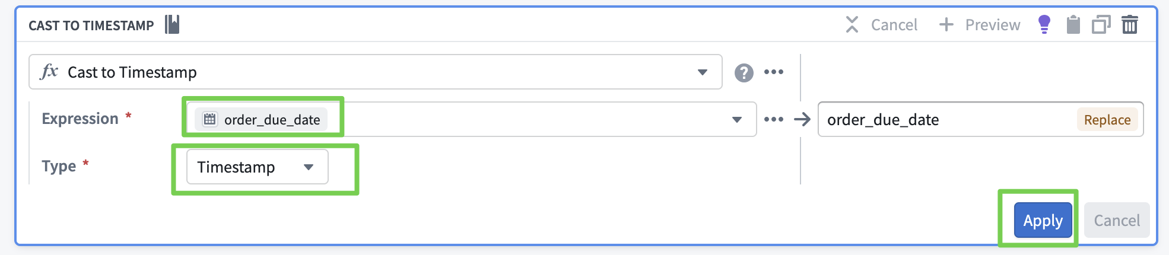
Task: Click Preview in the header
Action: pos(980,25)
